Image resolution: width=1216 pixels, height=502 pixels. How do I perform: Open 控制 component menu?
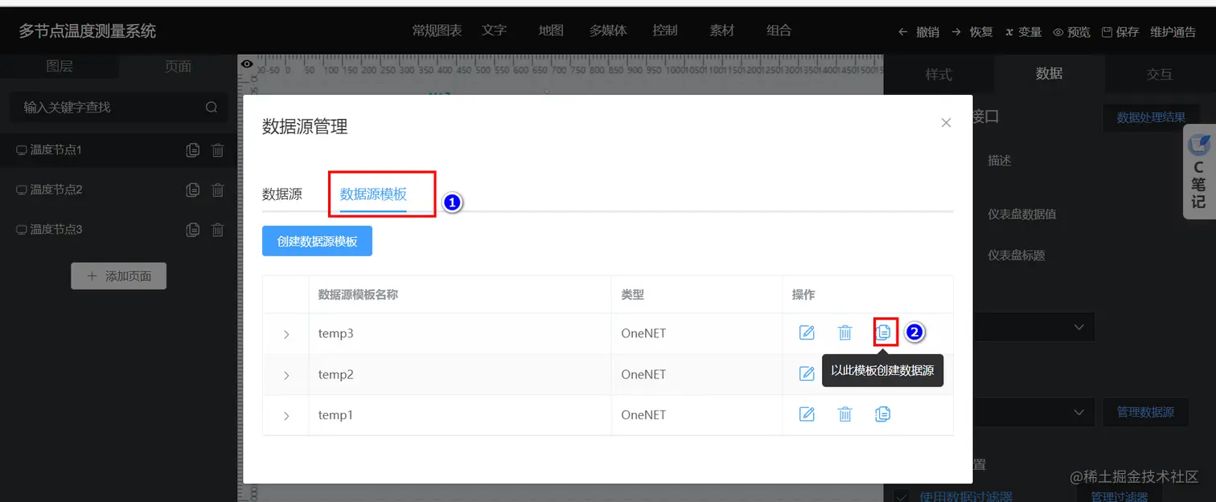[x=665, y=31]
